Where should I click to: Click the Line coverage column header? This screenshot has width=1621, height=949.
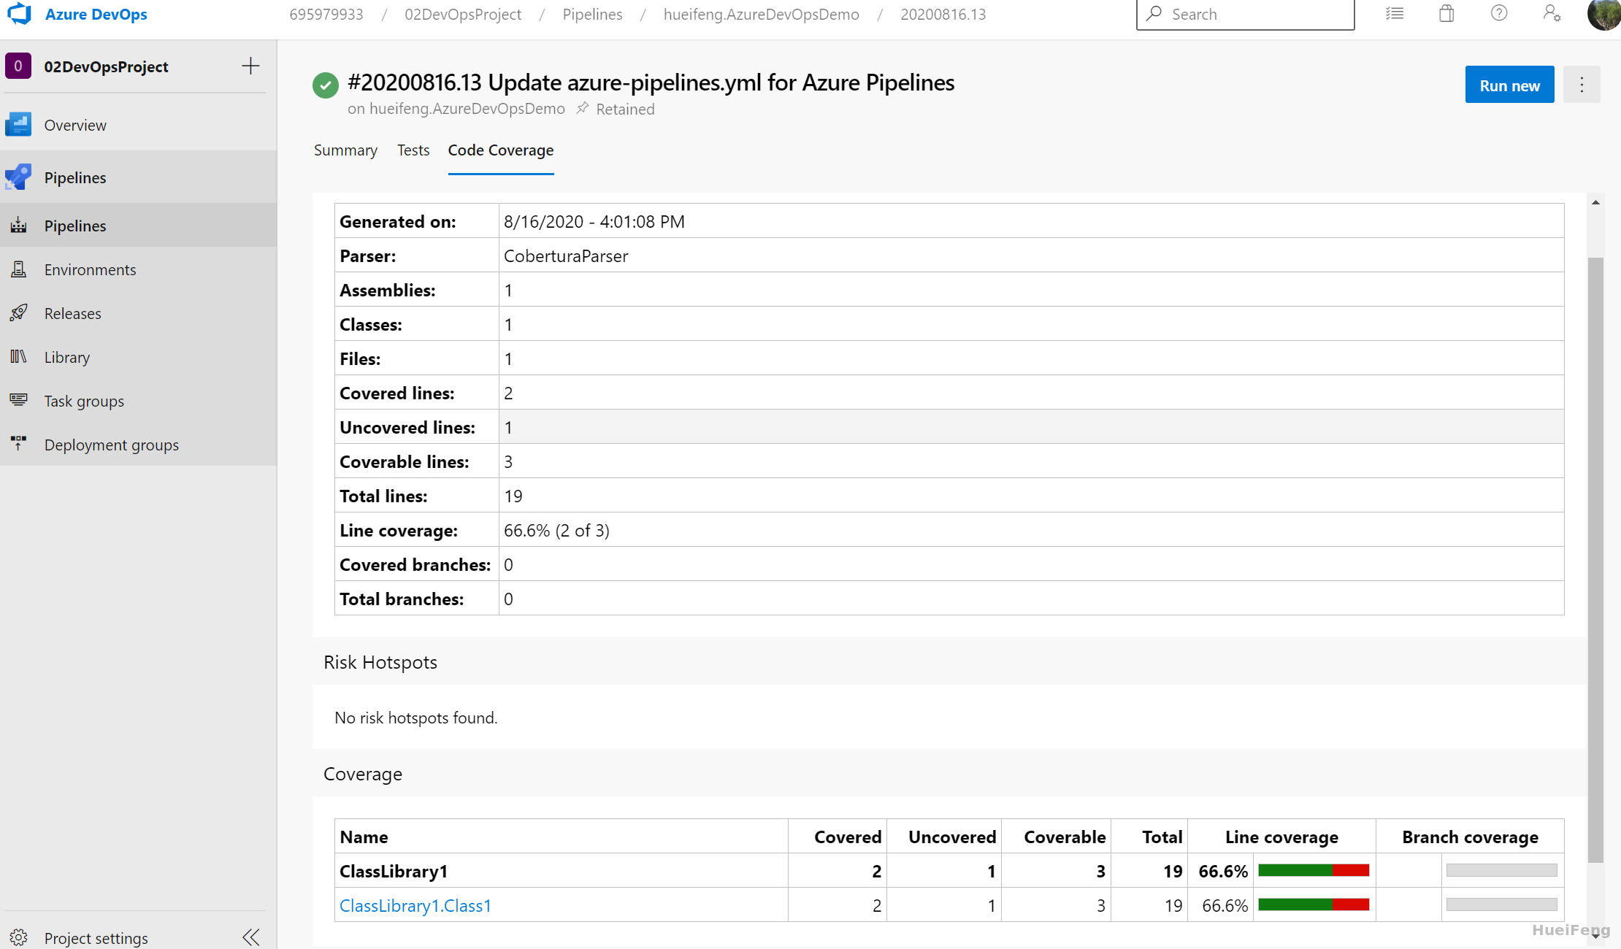1281,837
